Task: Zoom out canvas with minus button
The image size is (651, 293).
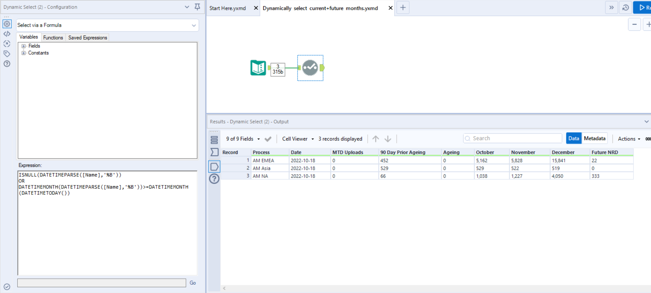Action: [634, 24]
